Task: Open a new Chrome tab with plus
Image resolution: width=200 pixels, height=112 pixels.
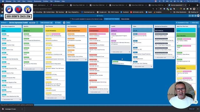Action: pyautogui.click(x=189, y=5)
